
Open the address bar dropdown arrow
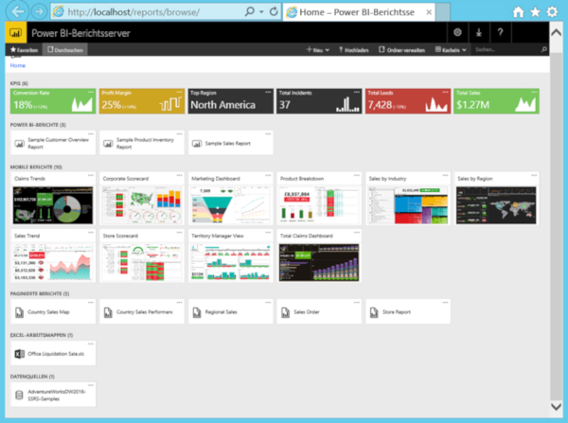pyautogui.click(x=261, y=12)
